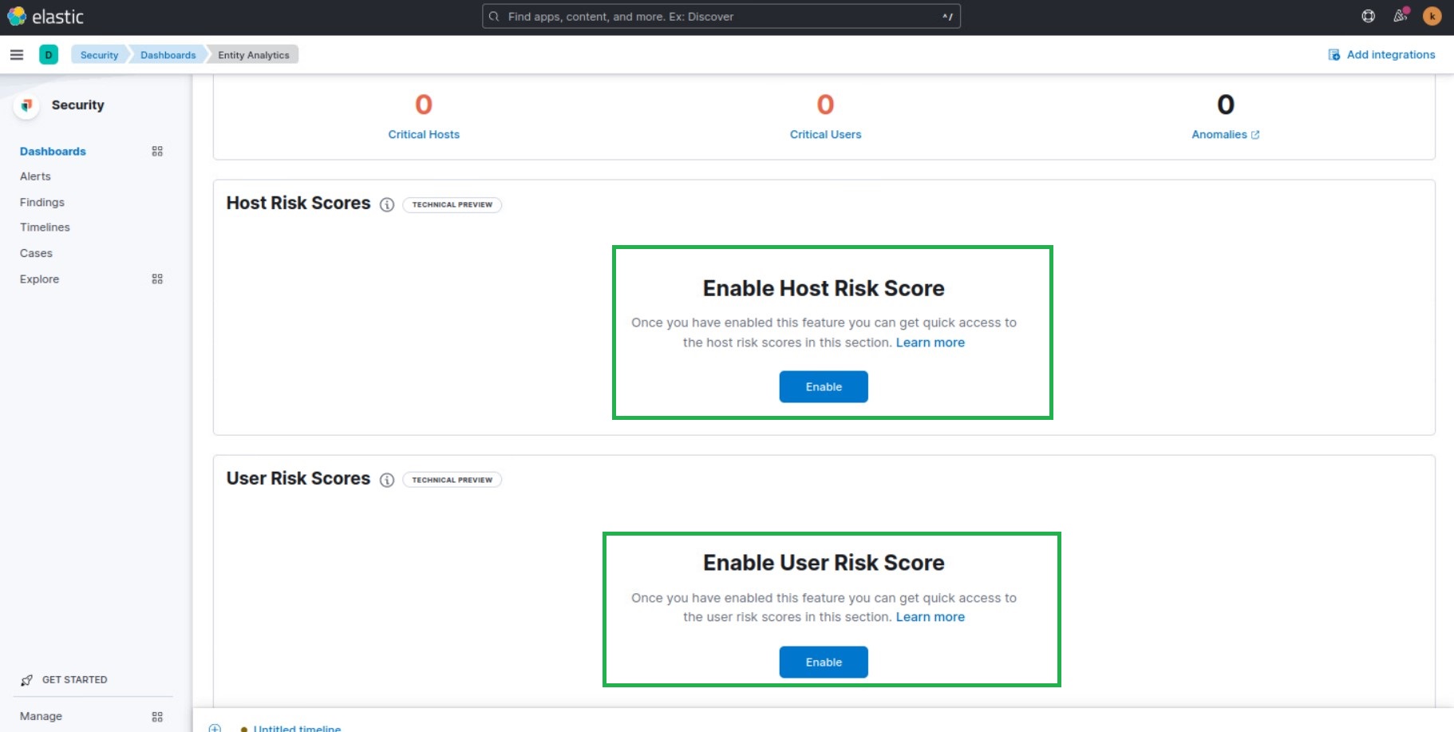Click the Security shield icon in the sidebar
The width and height of the screenshot is (1454, 732).
point(26,105)
